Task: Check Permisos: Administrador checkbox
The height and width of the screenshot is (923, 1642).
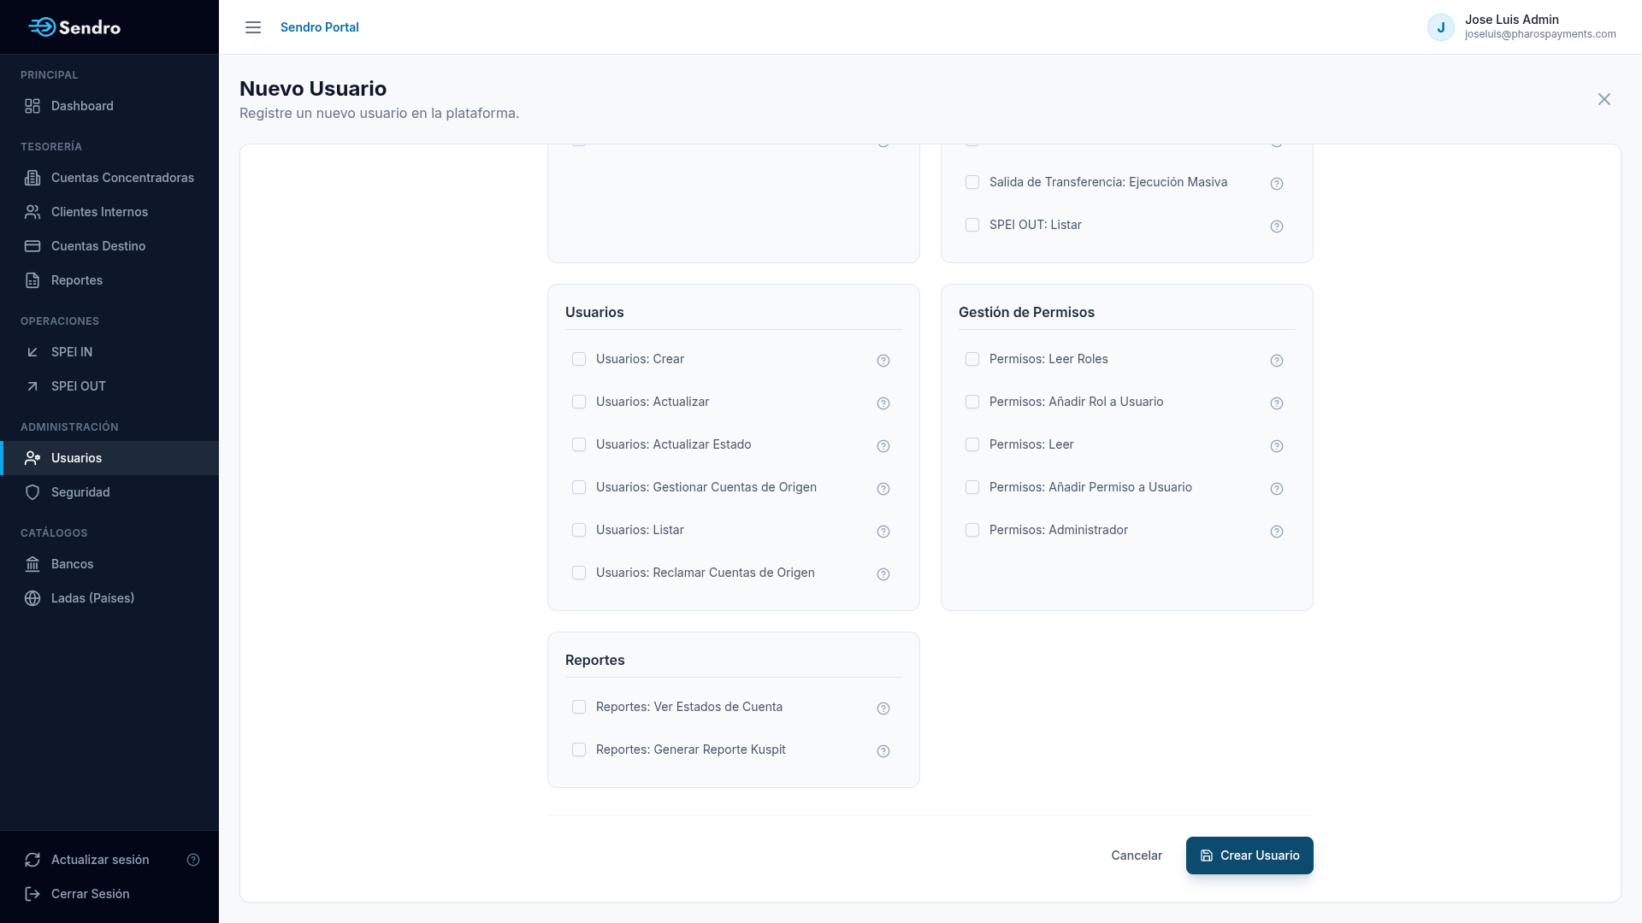Action: point(972,530)
